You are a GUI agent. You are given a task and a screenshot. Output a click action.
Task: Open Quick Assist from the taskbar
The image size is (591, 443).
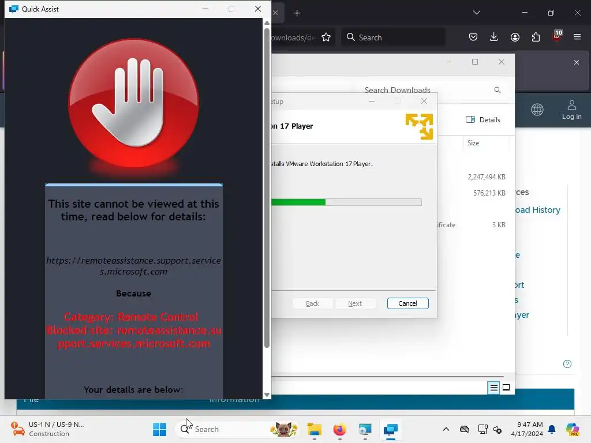point(391,429)
